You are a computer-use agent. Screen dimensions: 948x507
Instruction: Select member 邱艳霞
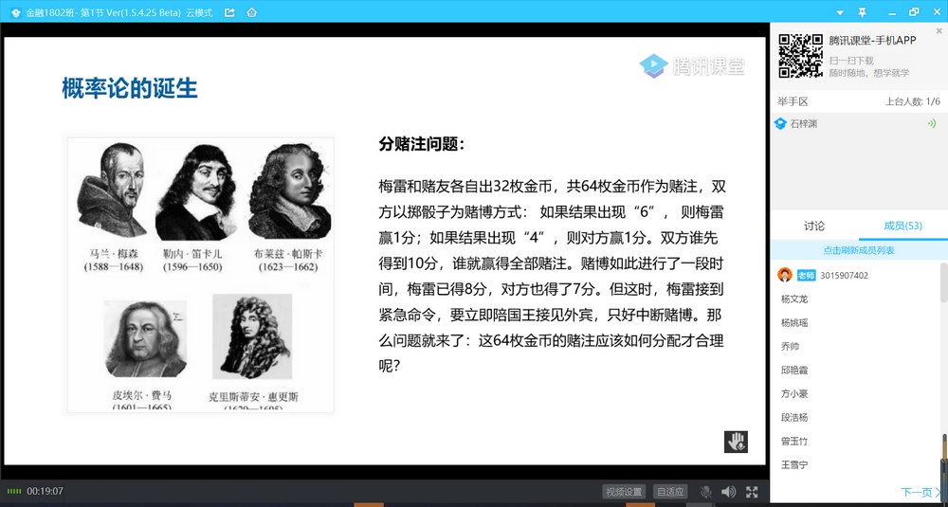click(x=794, y=370)
